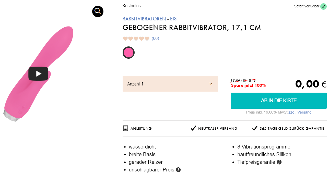This screenshot has height=174, width=330.
Task: Click the heart rating icons
Action: (136, 39)
